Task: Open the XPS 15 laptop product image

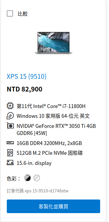Action: (x=53, y=43)
